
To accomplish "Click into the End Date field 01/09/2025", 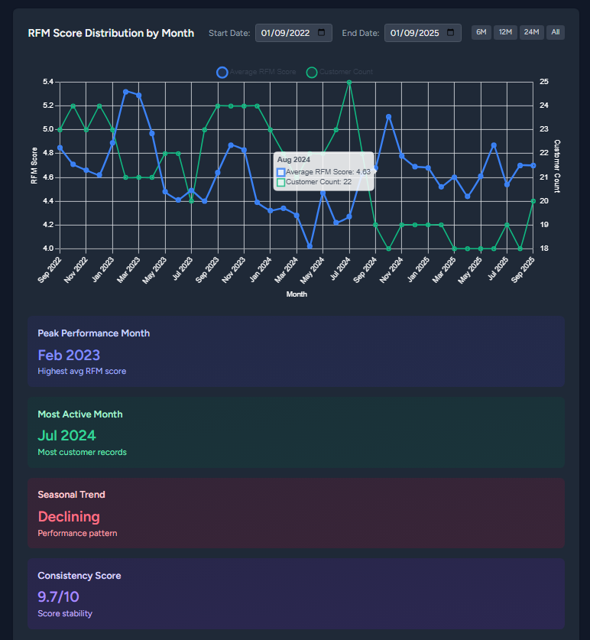I will [413, 33].
